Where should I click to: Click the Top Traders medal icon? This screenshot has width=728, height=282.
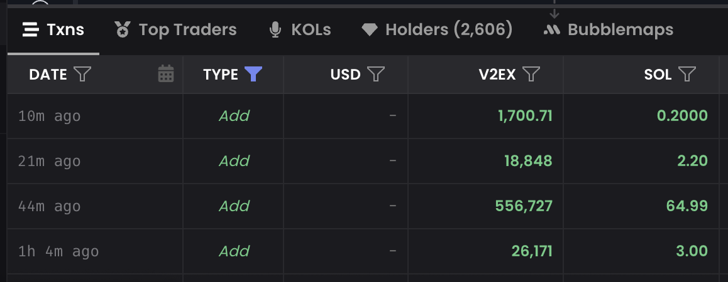point(123,29)
